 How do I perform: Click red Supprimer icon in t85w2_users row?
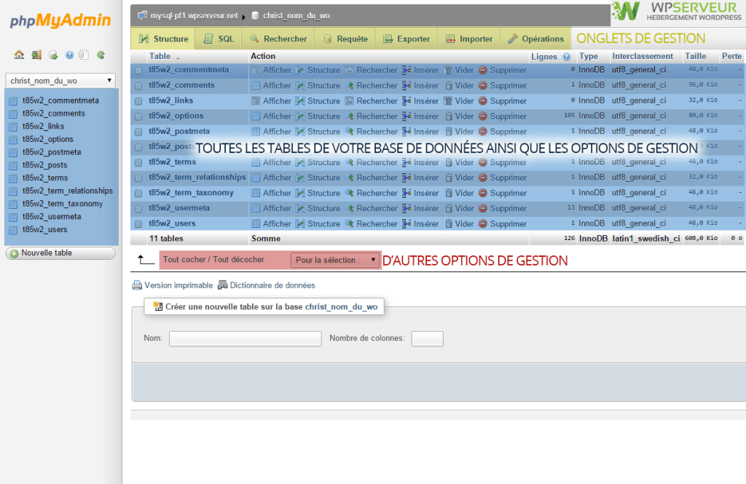click(483, 223)
